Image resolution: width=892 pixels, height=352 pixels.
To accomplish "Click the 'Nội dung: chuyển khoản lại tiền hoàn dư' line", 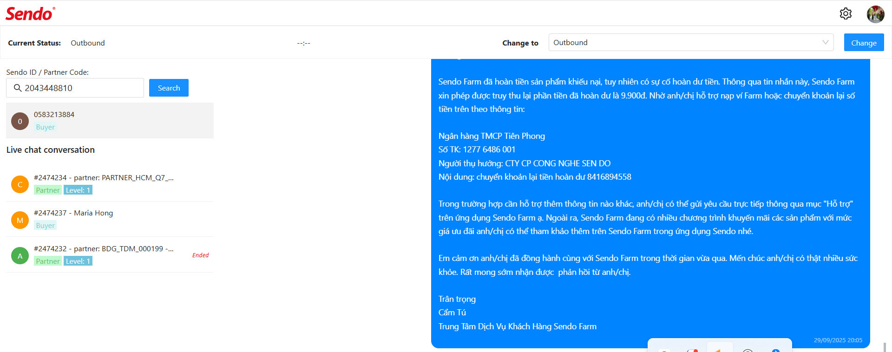I will tap(535, 176).
